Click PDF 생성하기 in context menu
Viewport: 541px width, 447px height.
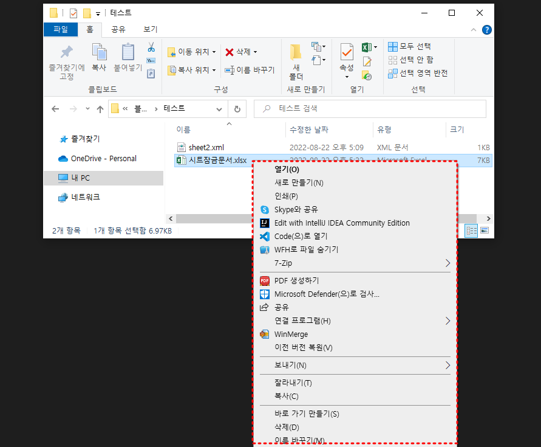pyautogui.click(x=355, y=281)
